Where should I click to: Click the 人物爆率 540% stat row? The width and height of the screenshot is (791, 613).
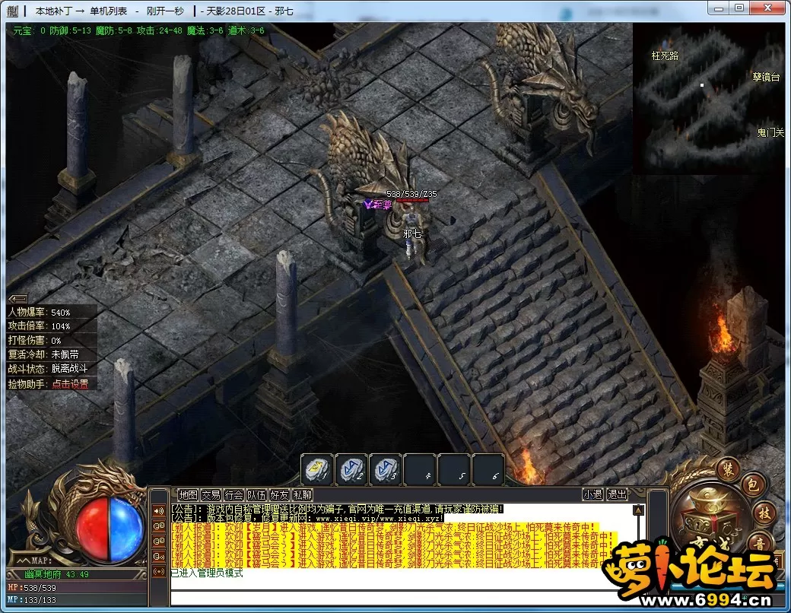tap(52, 313)
